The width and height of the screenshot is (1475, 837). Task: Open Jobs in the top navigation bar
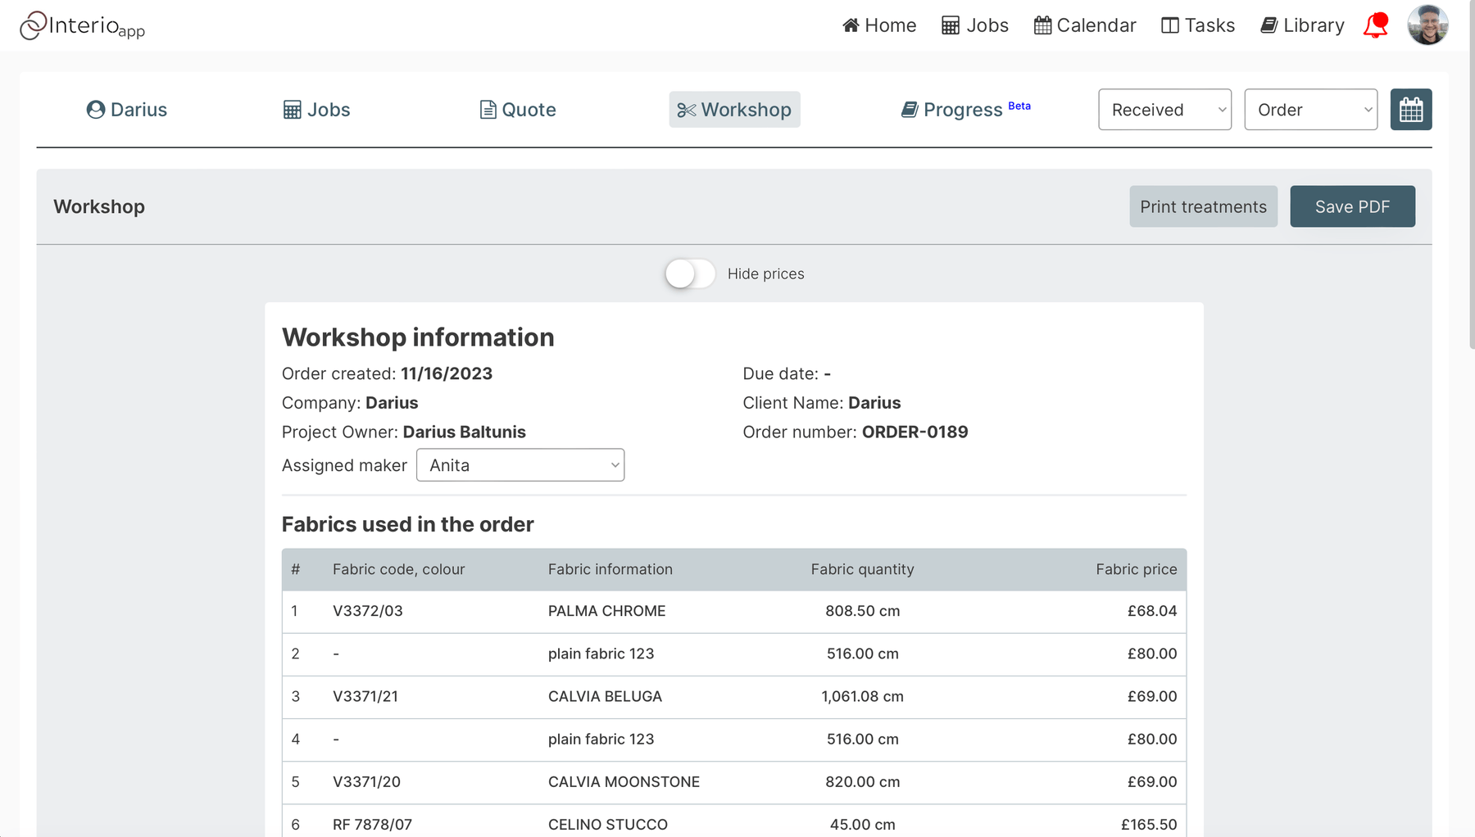pos(975,25)
